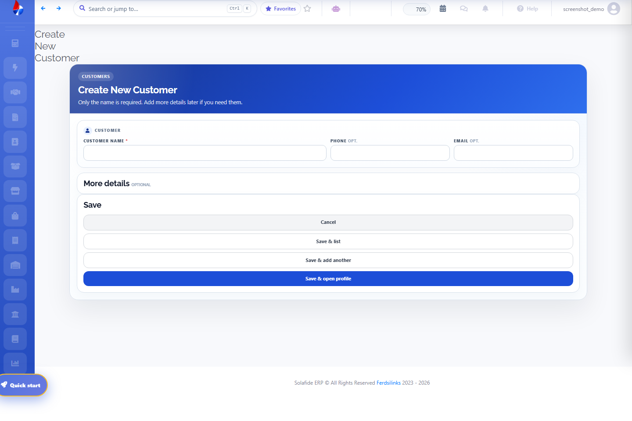Click the magnifier search icon

82,8
